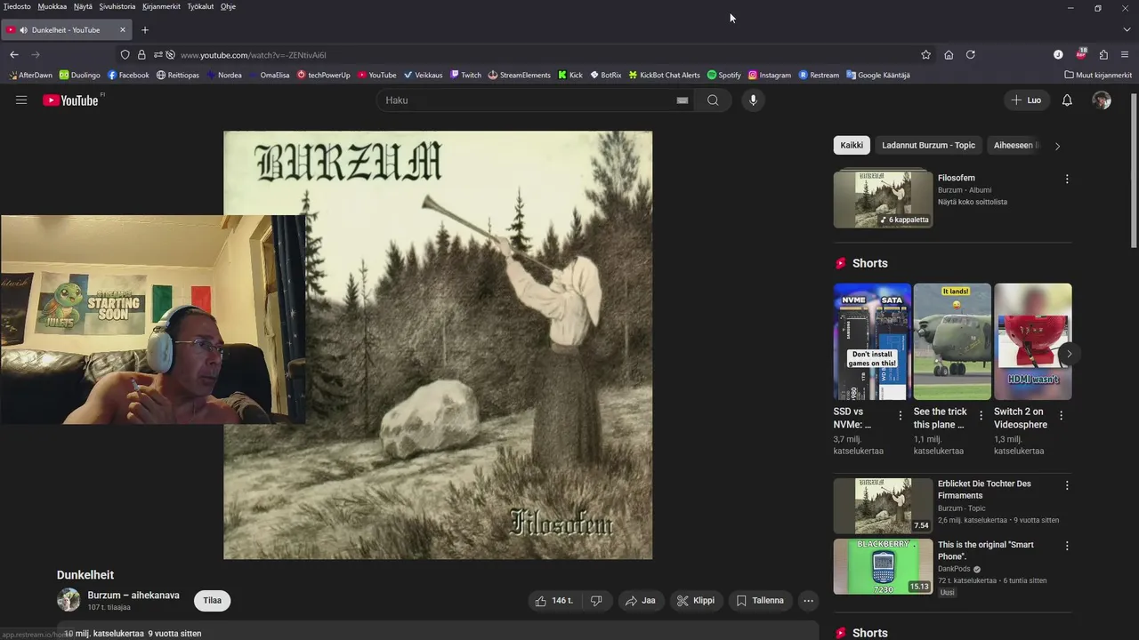Mute the tab via speaker icon
The image size is (1139, 640).
coord(23,30)
